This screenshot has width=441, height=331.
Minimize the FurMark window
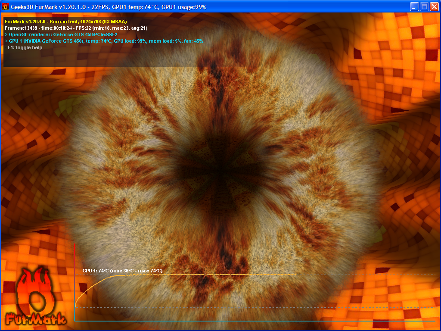click(414, 7)
